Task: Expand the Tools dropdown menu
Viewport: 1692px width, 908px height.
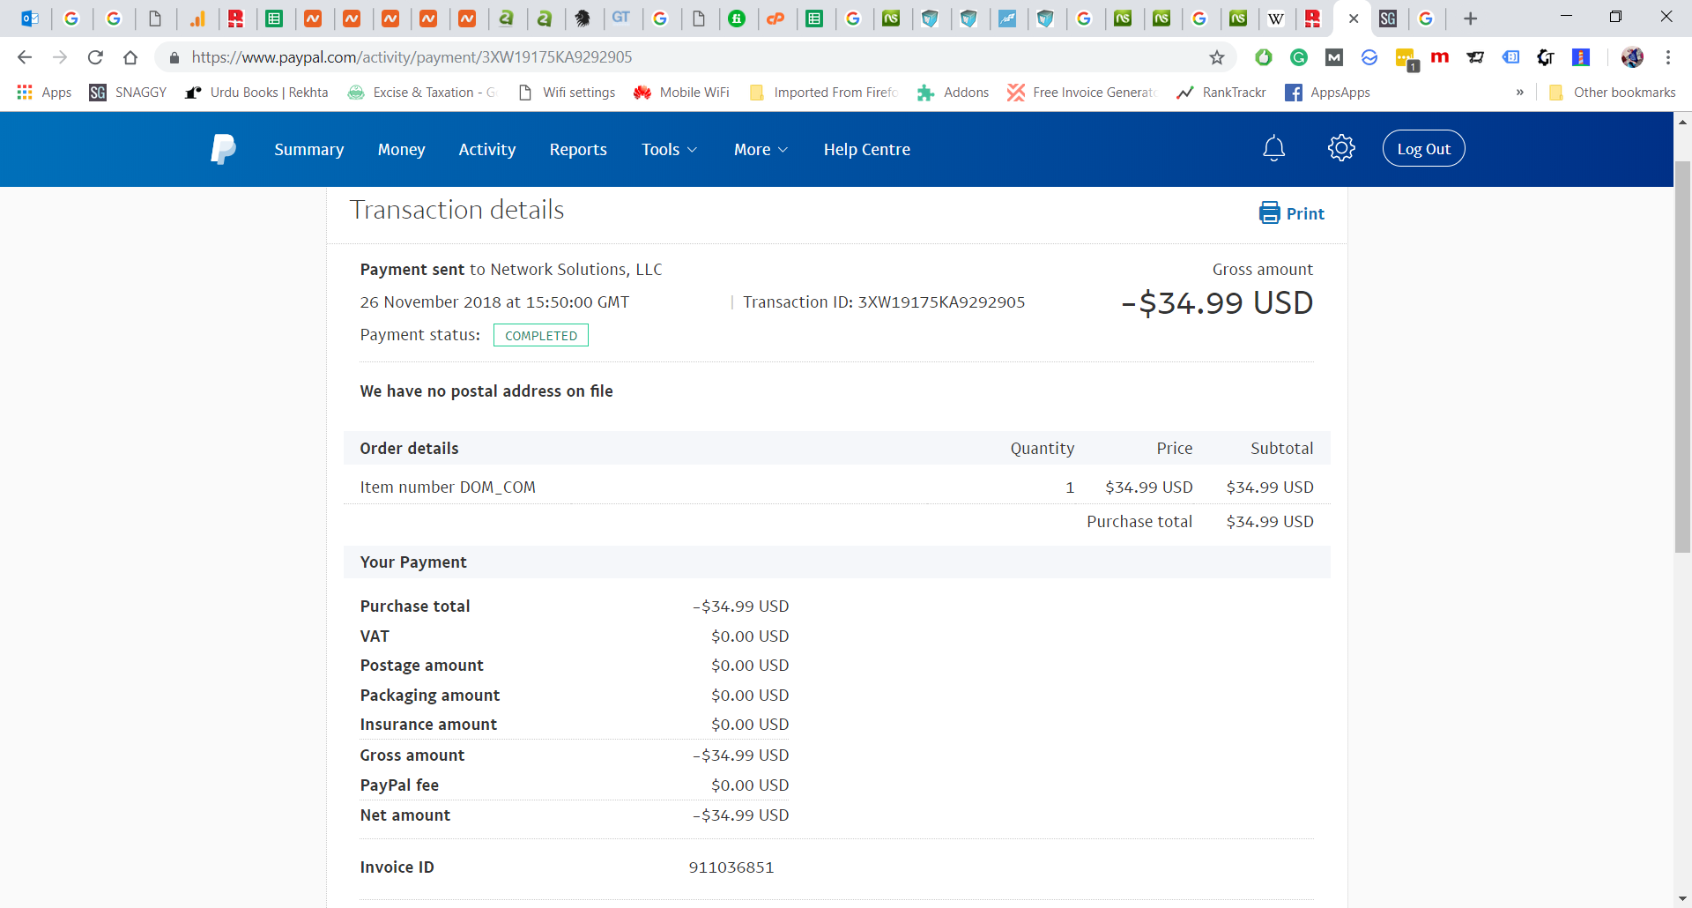Action: [x=670, y=149]
